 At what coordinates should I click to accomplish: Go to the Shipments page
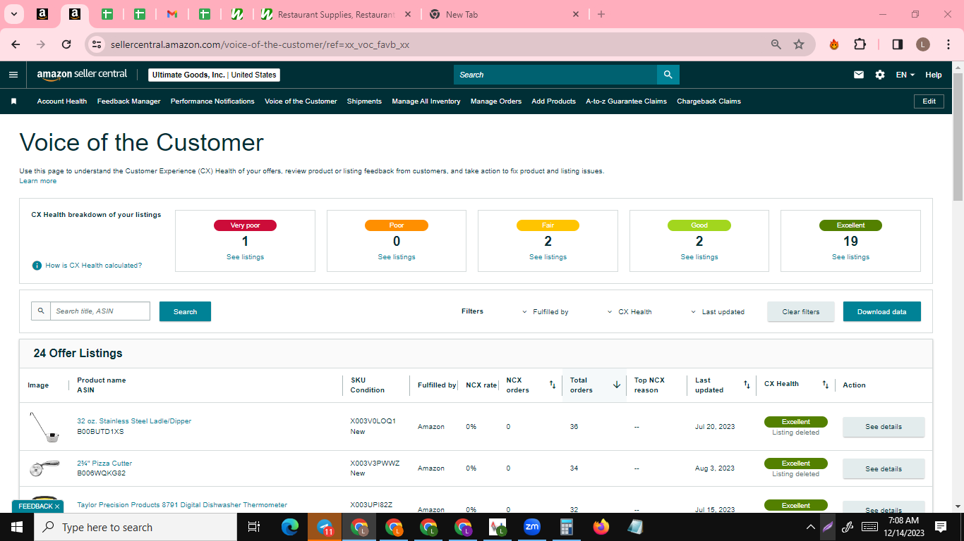click(364, 101)
